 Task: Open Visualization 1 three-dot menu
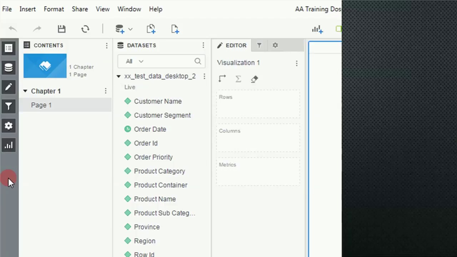(296, 64)
